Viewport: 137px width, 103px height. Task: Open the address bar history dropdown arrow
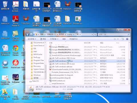92,34
